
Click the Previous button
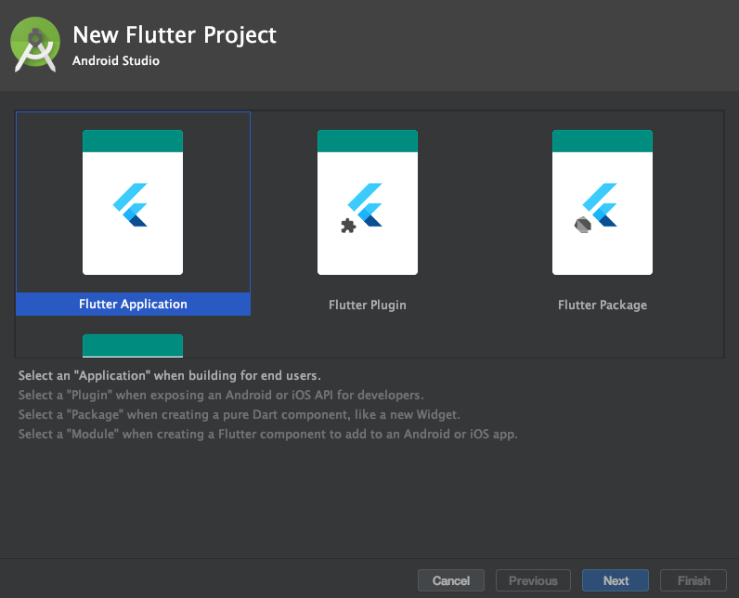[x=533, y=580]
